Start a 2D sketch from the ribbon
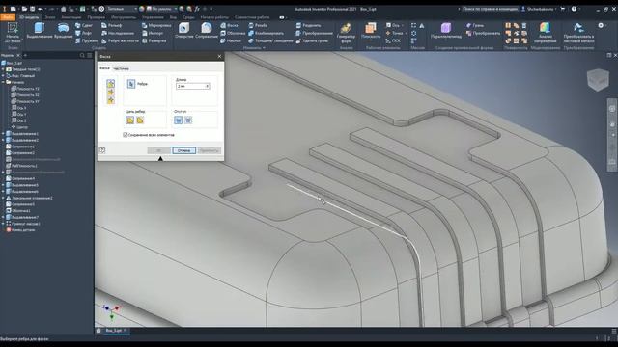Image resolution: width=618 pixels, height=347 pixels. click(x=13, y=33)
